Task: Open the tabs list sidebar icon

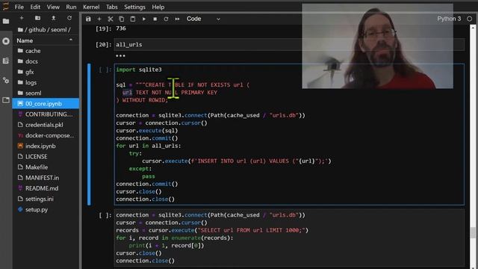Action: pyautogui.click(x=6, y=100)
